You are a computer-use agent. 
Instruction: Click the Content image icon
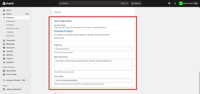point(4,51)
